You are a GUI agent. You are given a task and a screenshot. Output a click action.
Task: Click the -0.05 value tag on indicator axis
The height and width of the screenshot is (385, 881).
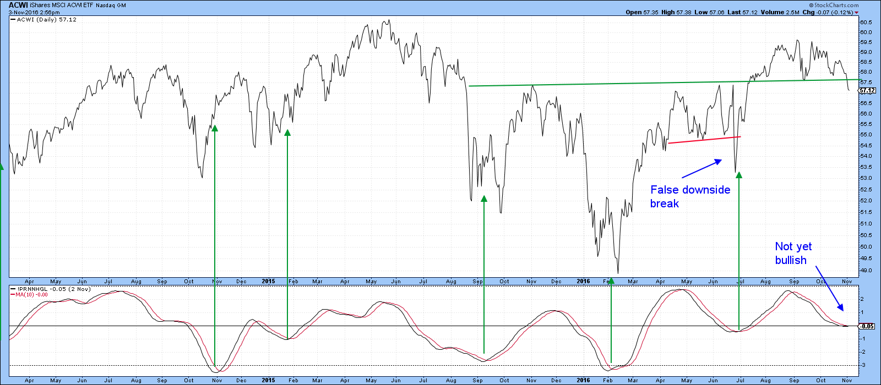coord(867,326)
